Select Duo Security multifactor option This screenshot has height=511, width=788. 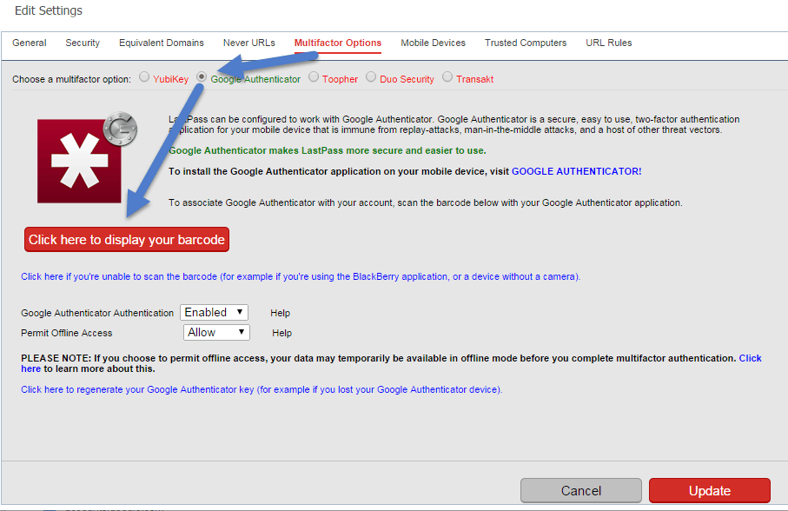pyautogui.click(x=370, y=76)
